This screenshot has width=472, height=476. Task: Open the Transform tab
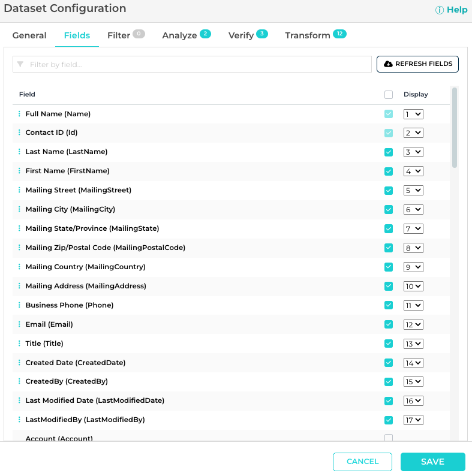(x=315, y=35)
